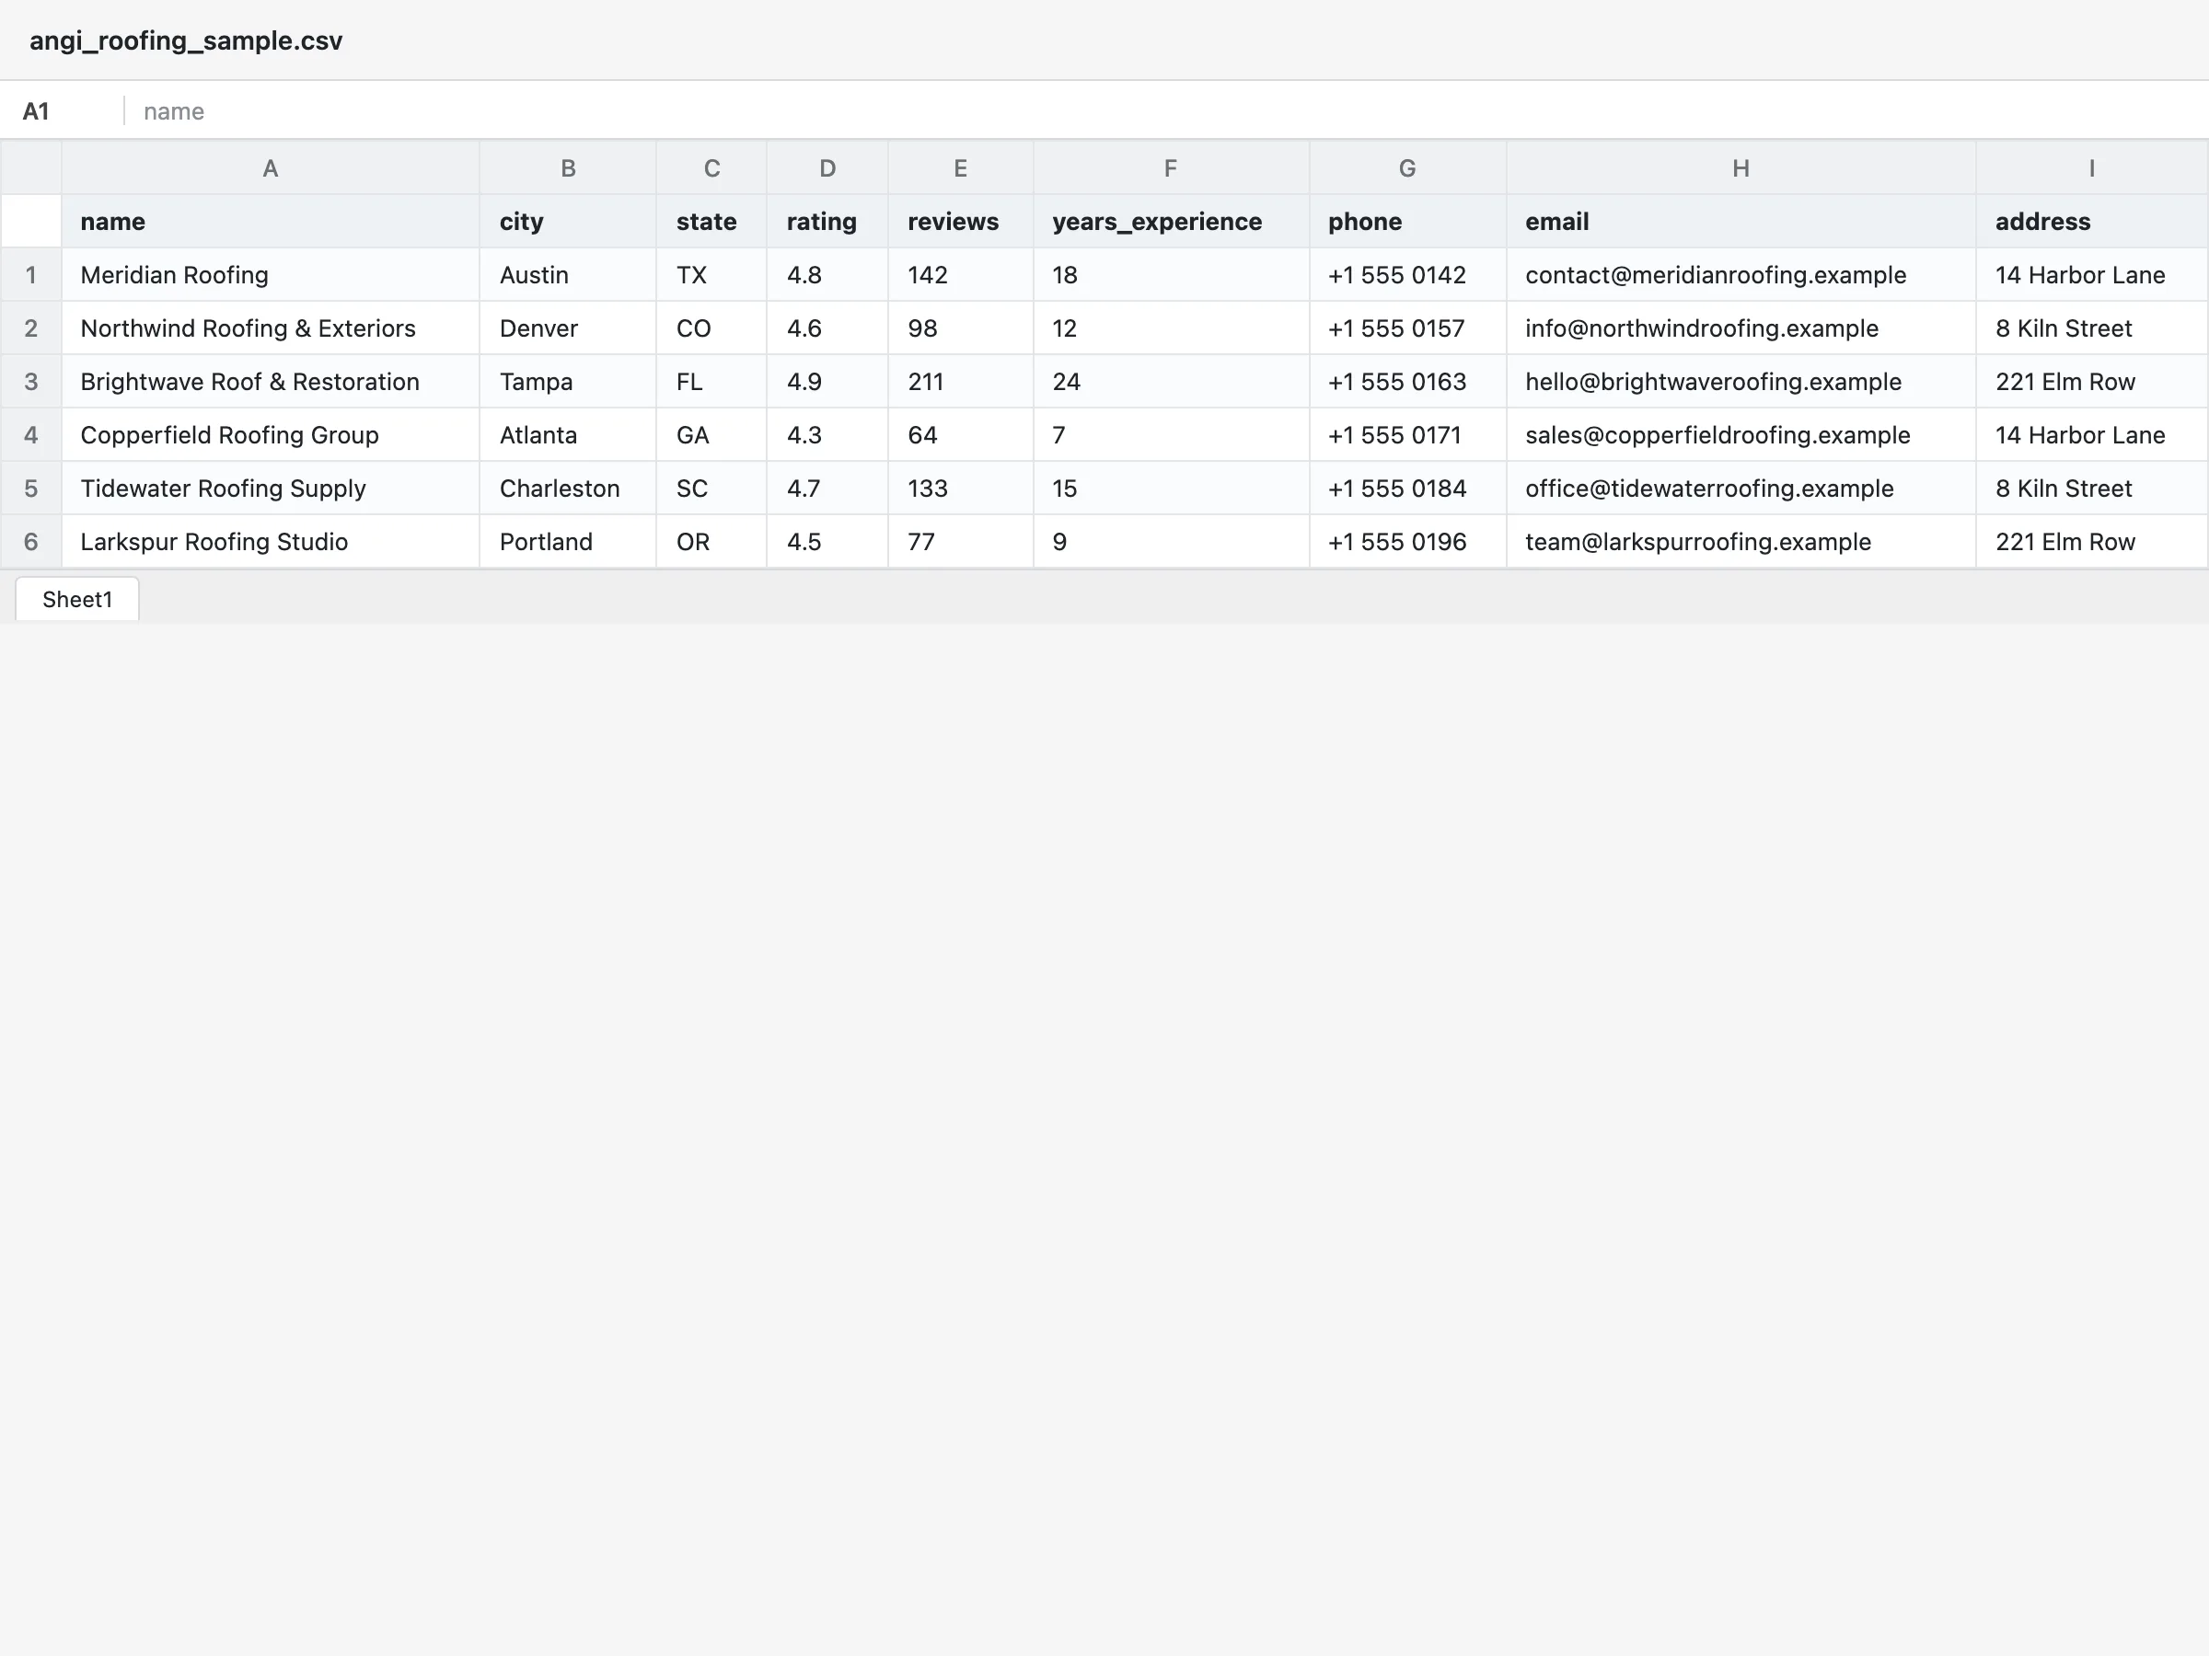Select column C header

click(x=711, y=167)
